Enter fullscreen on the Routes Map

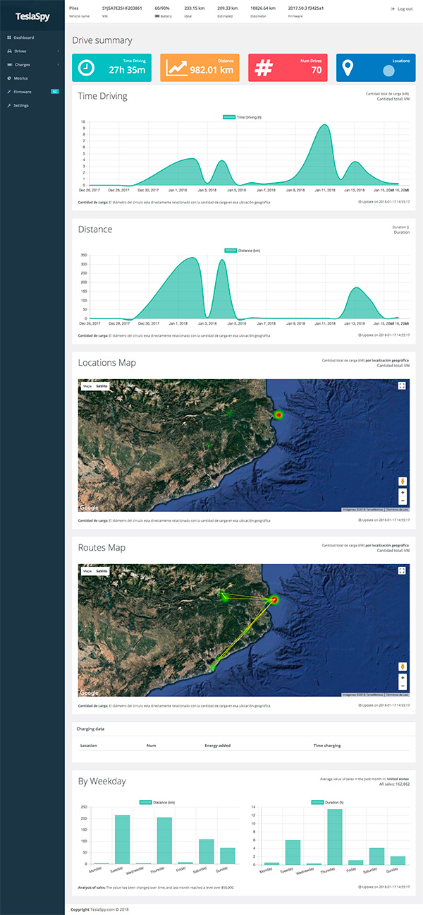(x=402, y=570)
